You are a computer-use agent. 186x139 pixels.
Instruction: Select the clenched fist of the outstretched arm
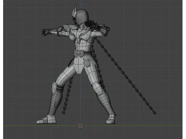click(x=46, y=32)
